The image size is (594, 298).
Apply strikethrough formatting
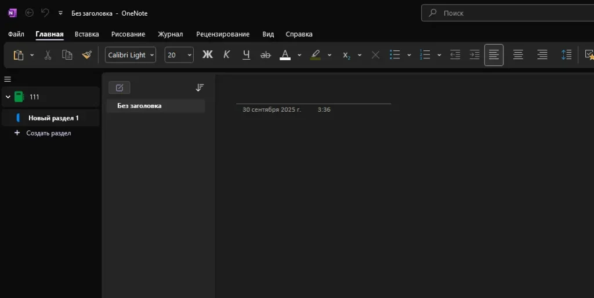[266, 55]
